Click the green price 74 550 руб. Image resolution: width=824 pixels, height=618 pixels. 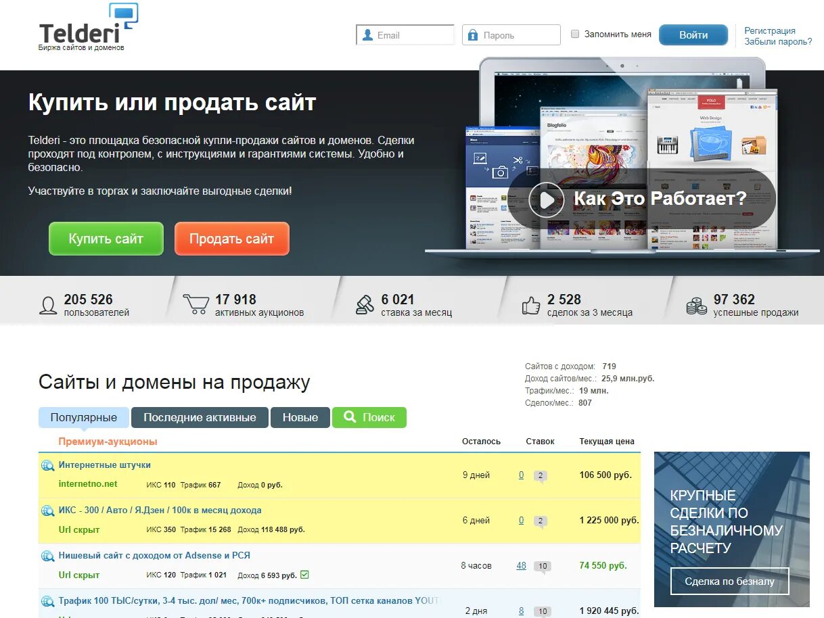[603, 566]
